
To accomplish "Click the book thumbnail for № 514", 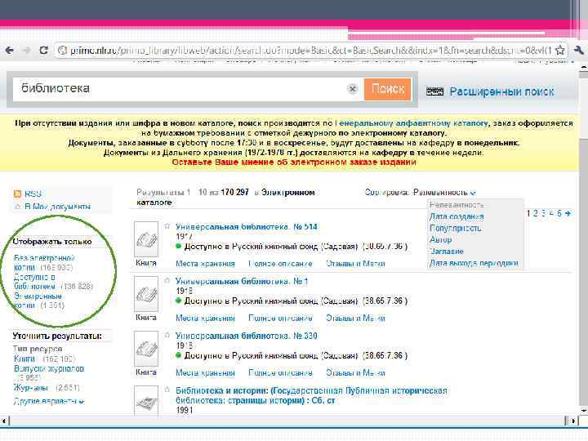I will [x=146, y=239].
